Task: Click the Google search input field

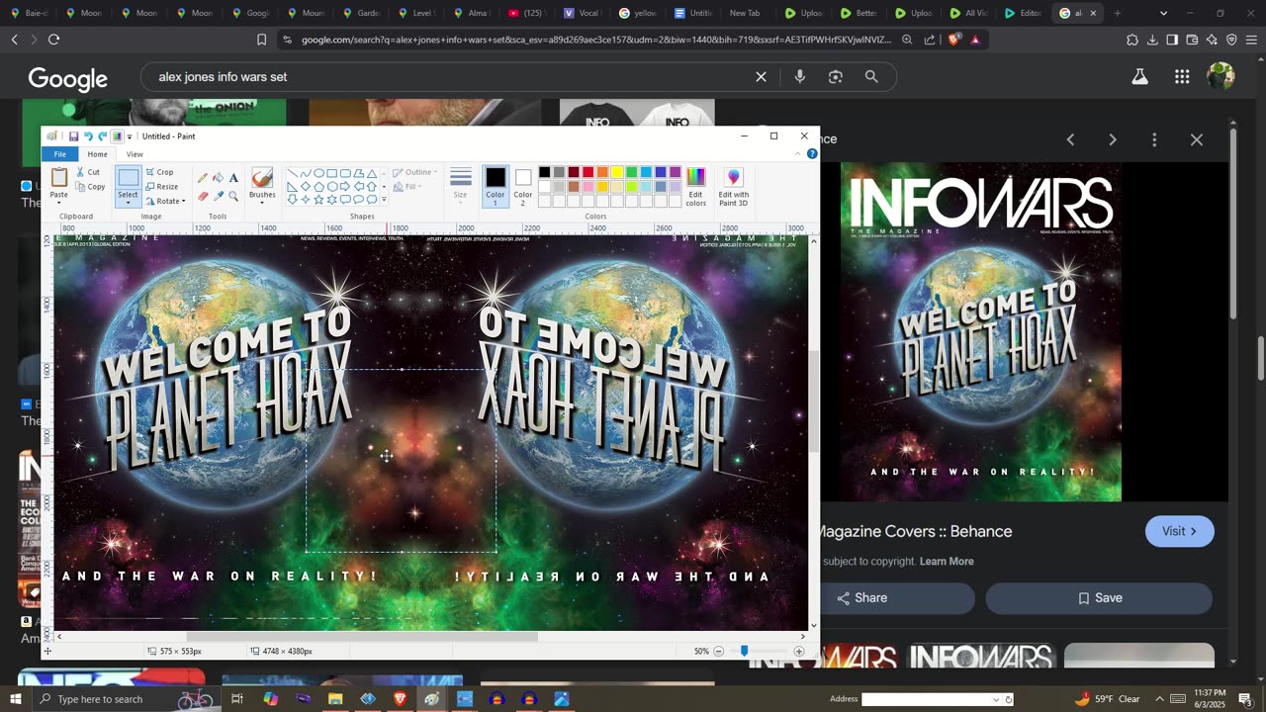Action: tap(450, 76)
